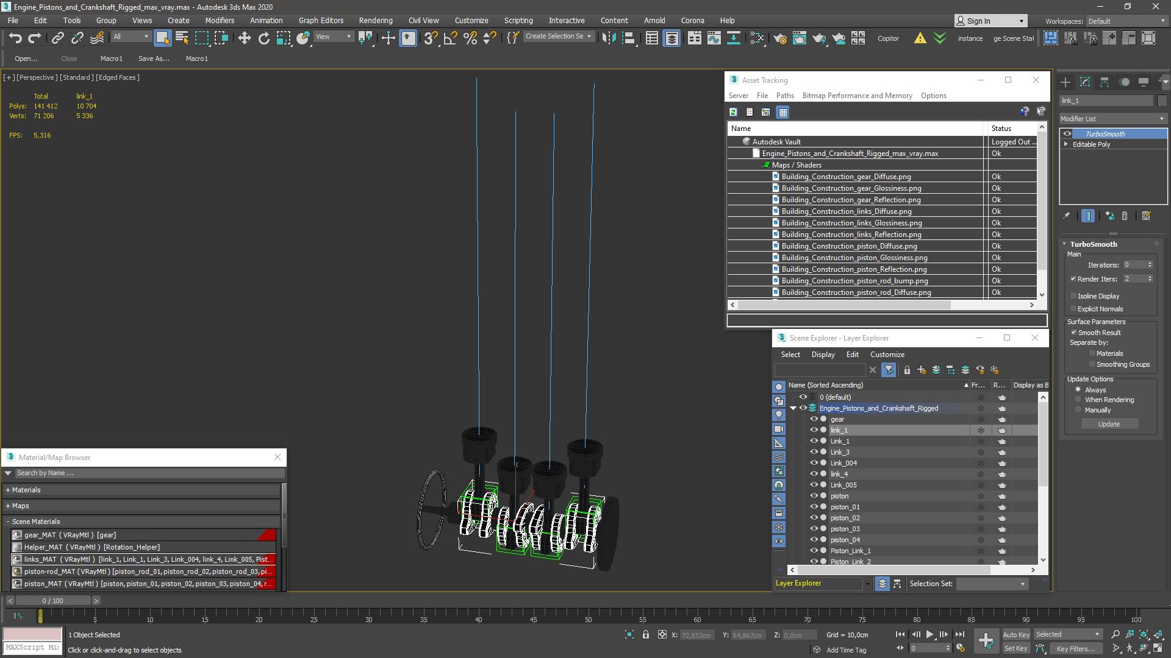Enable the Render Iters checkbox
Screen dimensions: 1171x658
[x=1073, y=279]
